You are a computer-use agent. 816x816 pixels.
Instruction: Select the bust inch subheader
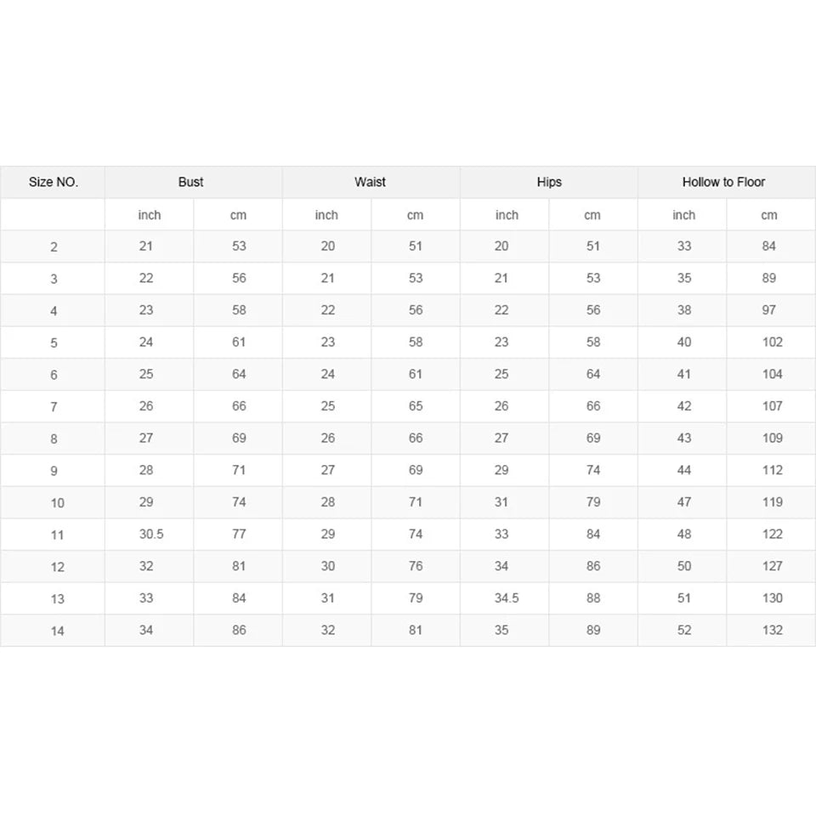point(150,215)
